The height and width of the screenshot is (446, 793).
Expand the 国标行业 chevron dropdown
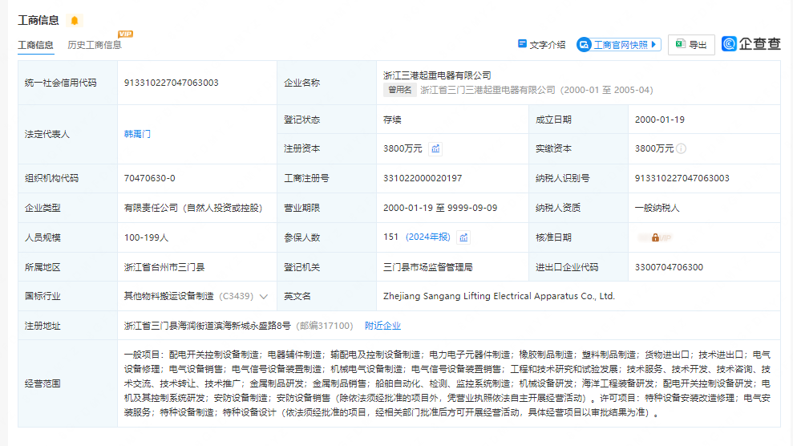point(263,296)
